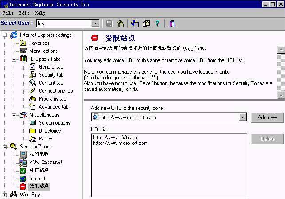Collapse the IE Option Tabs node
Image resolution: width=285 pixels, height=199 pixels.
[x=14, y=59]
